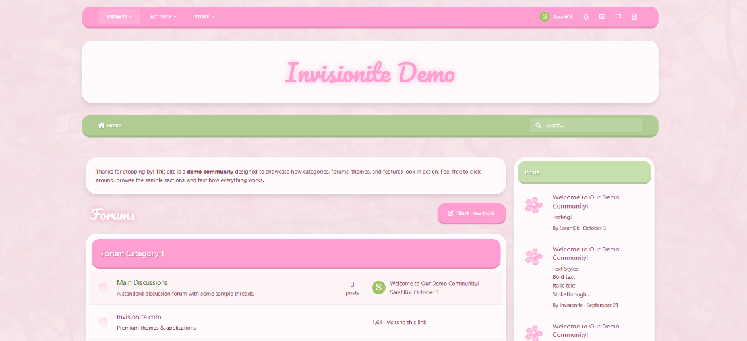This screenshot has height=341, width=747.
Task: Click the Invisionite.com forum icon
Action: (102, 322)
